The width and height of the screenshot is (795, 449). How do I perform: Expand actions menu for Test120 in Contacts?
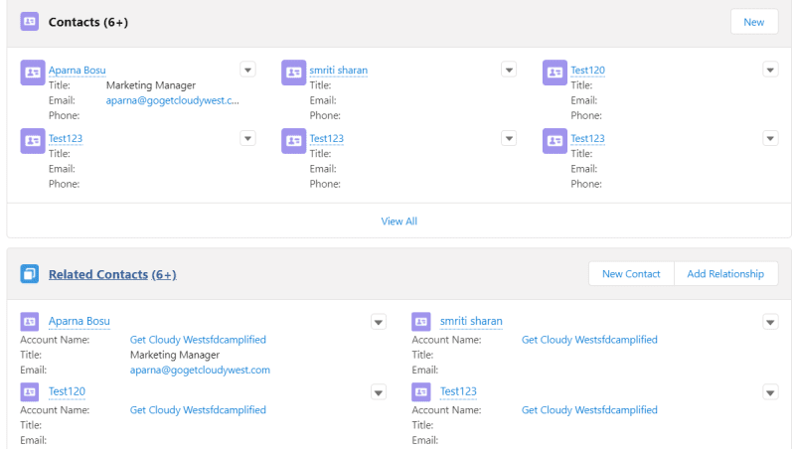click(x=770, y=70)
